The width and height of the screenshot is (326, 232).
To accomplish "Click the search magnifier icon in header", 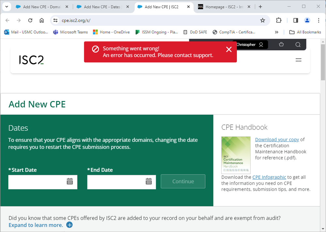I will coord(298,45).
